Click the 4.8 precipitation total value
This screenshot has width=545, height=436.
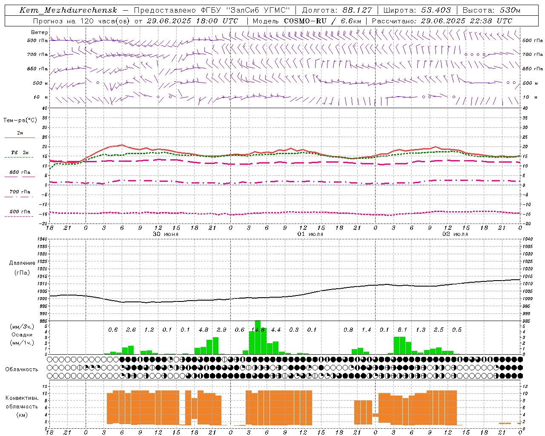(x=204, y=330)
